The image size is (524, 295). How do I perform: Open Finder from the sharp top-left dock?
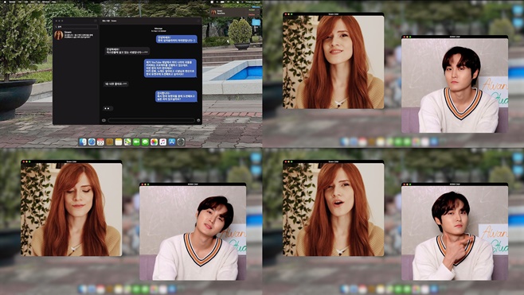point(83,142)
